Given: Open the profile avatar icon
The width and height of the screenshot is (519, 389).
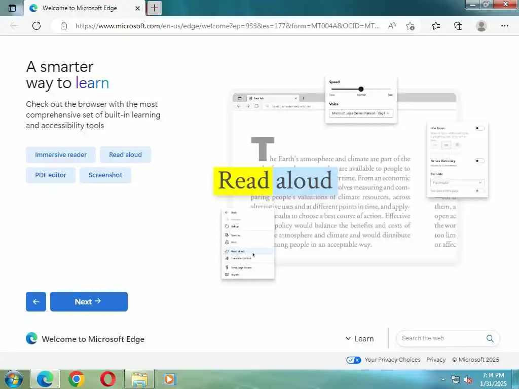Looking at the screenshot, I should click(x=481, y=26).
